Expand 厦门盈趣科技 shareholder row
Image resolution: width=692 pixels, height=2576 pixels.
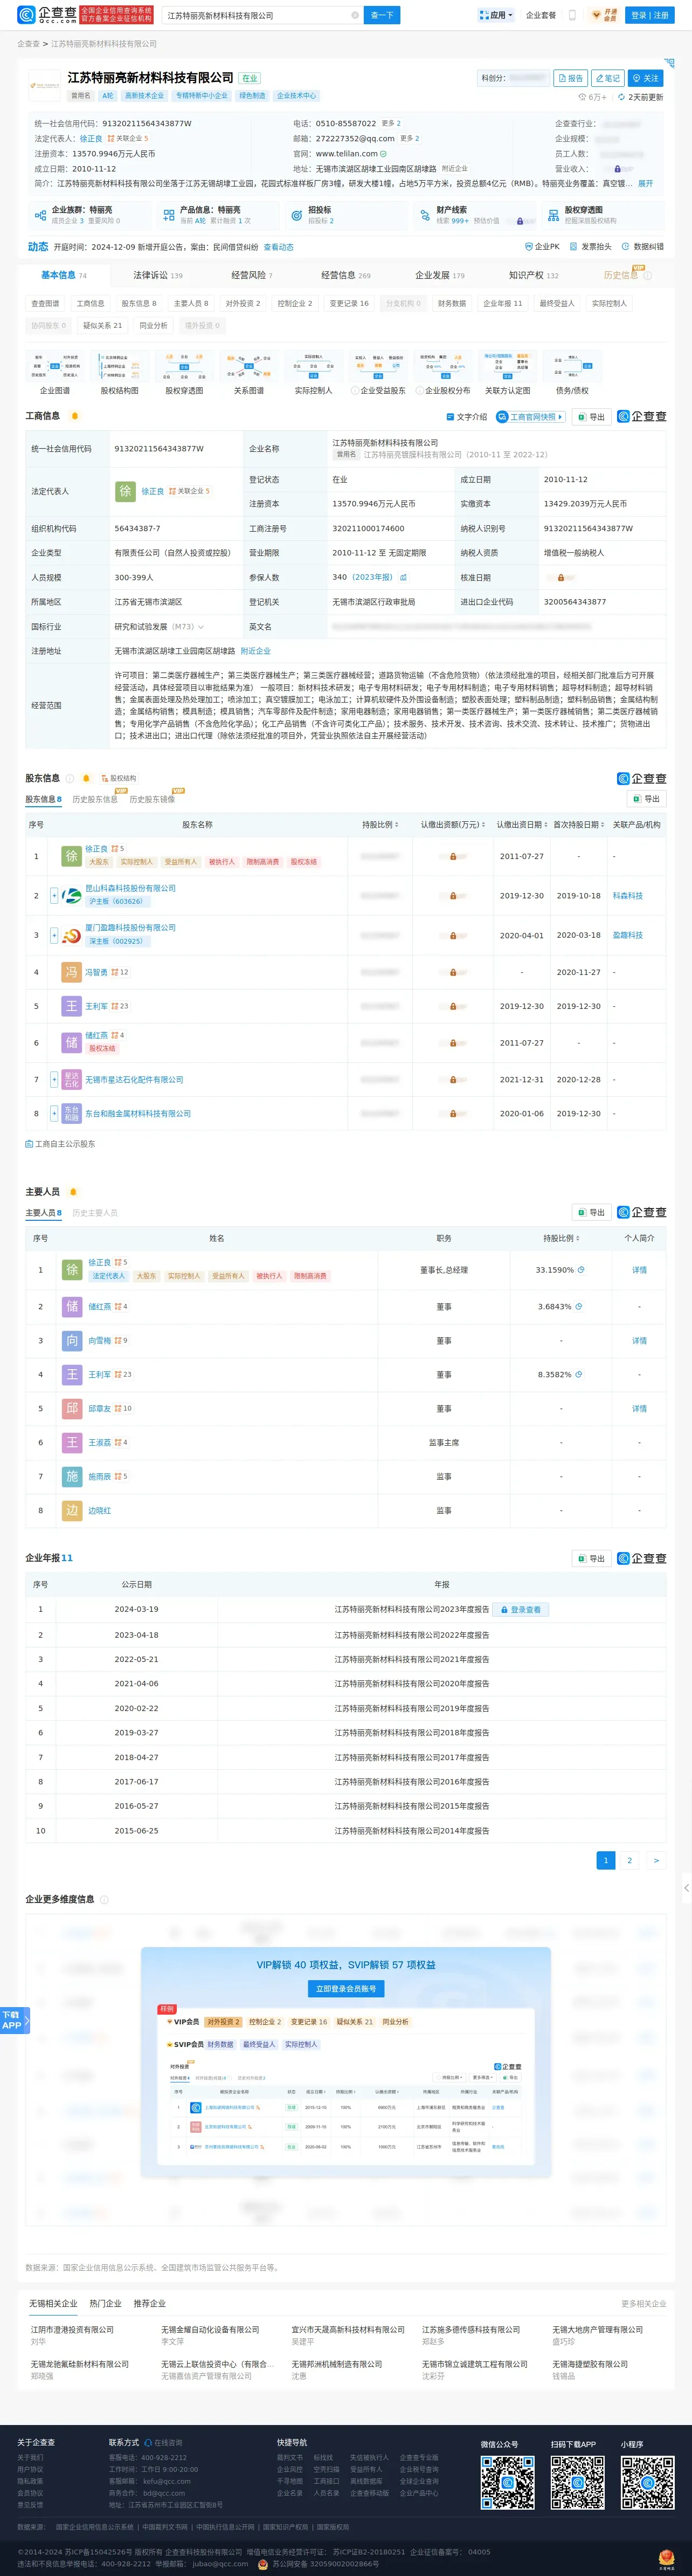pos(54,935)
